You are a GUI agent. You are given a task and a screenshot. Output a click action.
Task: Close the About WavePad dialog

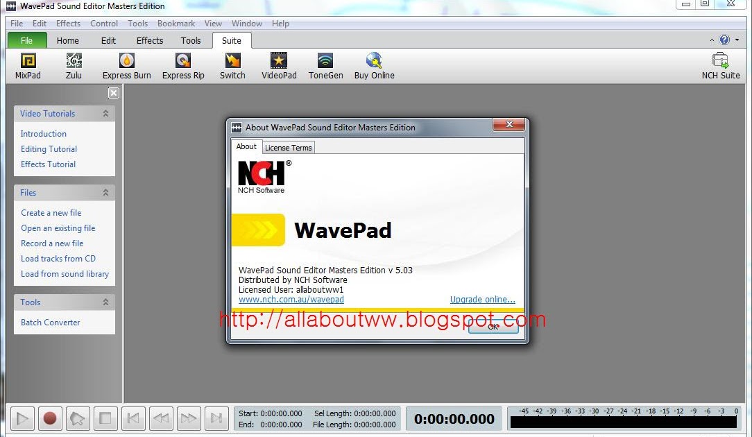[509, 124]
